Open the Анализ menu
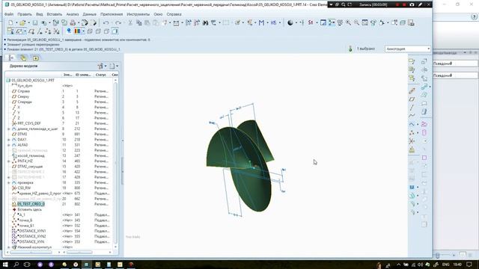Viewport: 479px width, 269px height. click(73, 14)
